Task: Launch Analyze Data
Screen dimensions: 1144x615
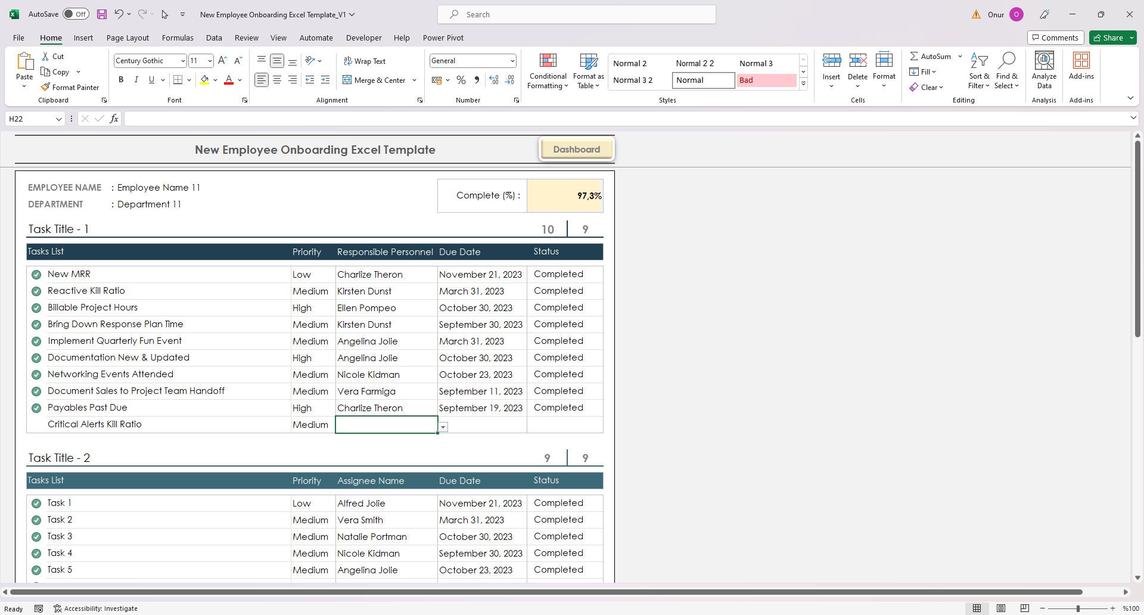Action: pyautogui.click(x=1043, y=70)
